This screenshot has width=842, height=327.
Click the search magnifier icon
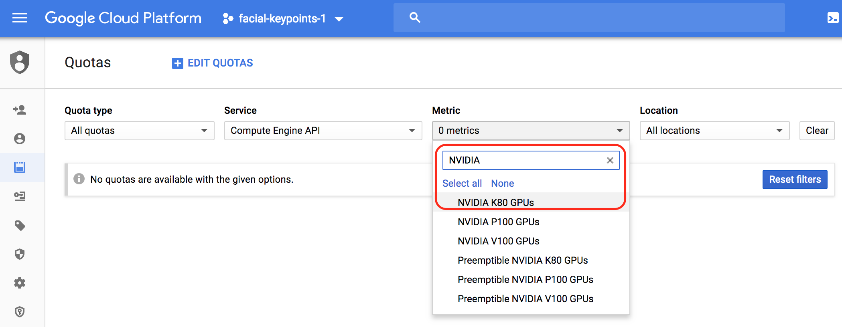coord(415,18)
